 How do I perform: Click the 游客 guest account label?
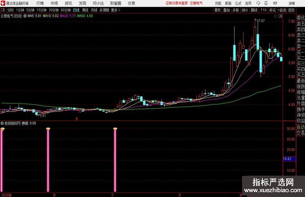point(292,3)
